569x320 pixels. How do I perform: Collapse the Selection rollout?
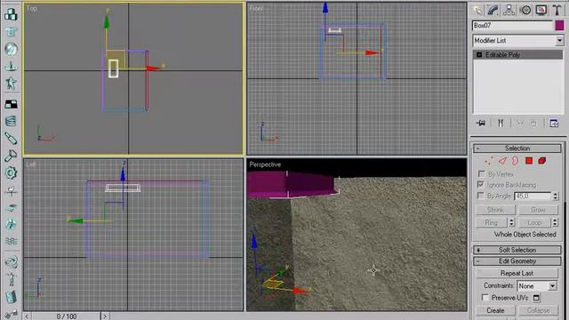click(x=517, y=148)
